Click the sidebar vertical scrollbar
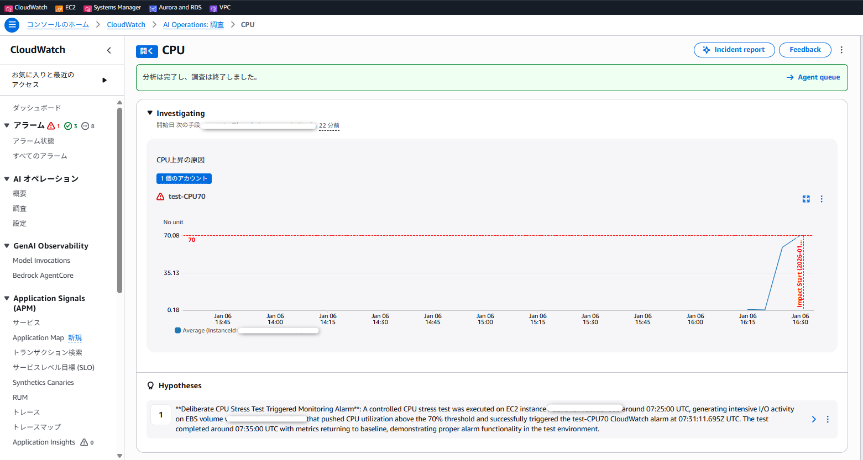This screenshot has height=460, width=863. (119, 200)
